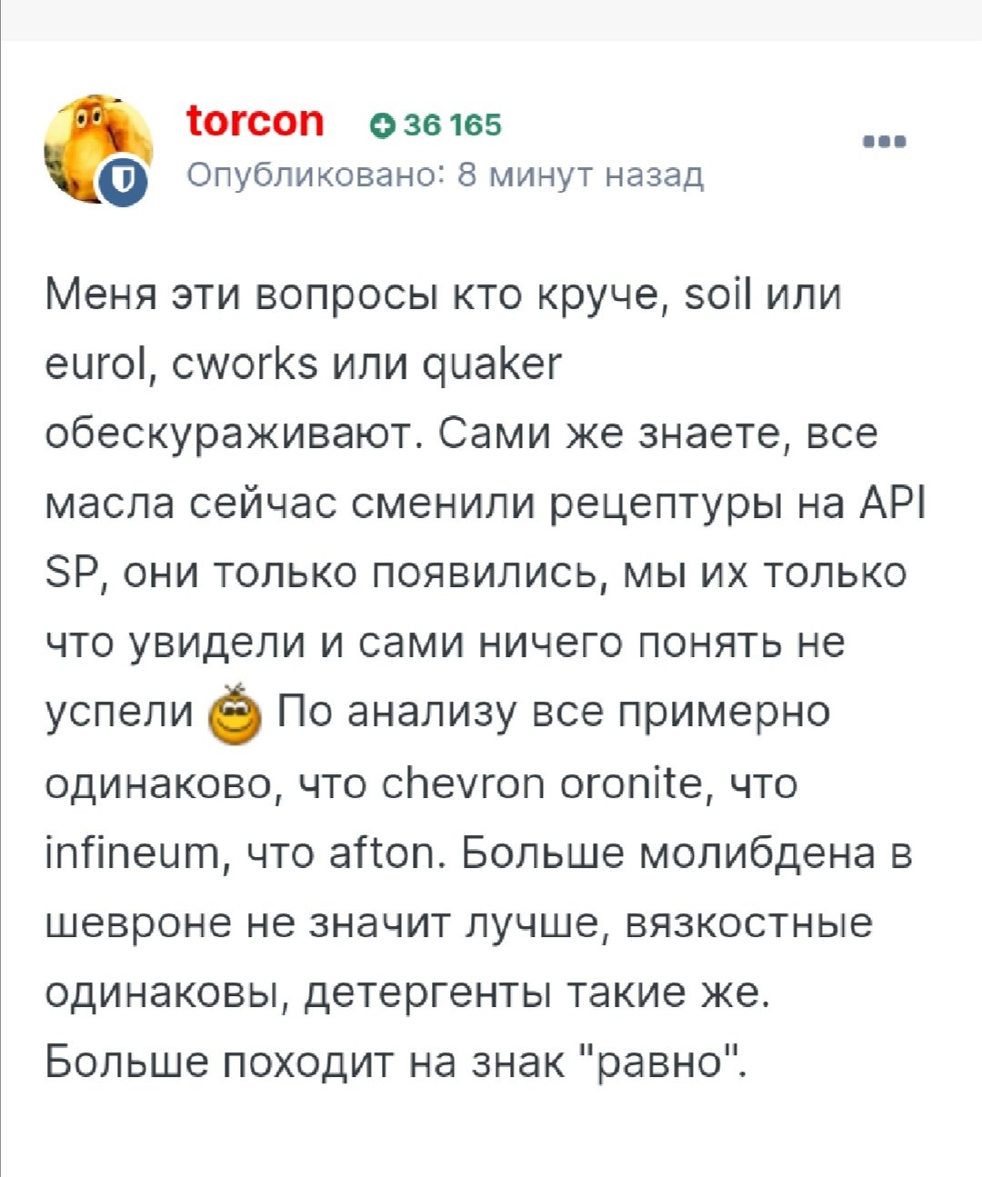
Task: Click the green plus reputation icon
Action: pos(382,125)
